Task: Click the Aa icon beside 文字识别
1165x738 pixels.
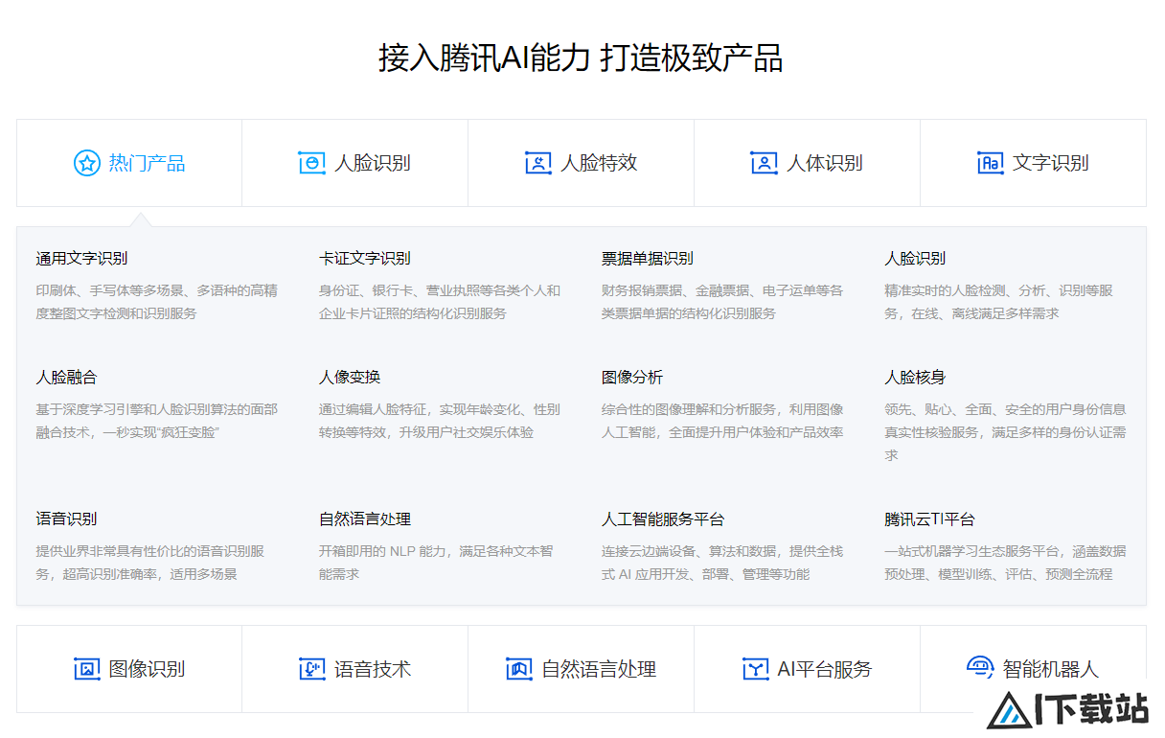Action: click(x=990, y=163)
